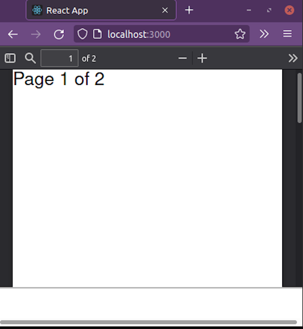Image resolution: width=303 pixels, height=329 pixels.
Task: Close the browser window
Action: pos(289,10)
